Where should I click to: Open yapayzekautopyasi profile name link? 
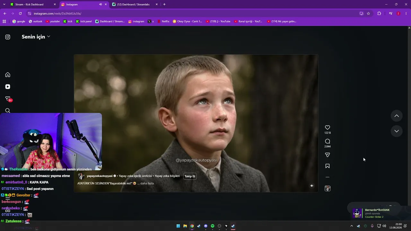click(x=100, y=176)
